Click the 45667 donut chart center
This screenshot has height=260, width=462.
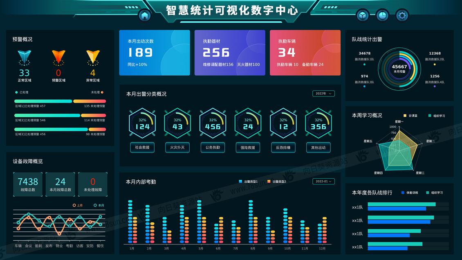click(399, 68)
